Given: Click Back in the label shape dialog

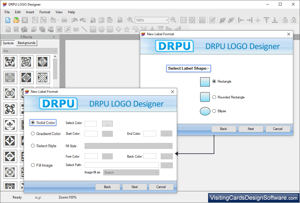Looking at the screenshot, I should coord(224,129).
